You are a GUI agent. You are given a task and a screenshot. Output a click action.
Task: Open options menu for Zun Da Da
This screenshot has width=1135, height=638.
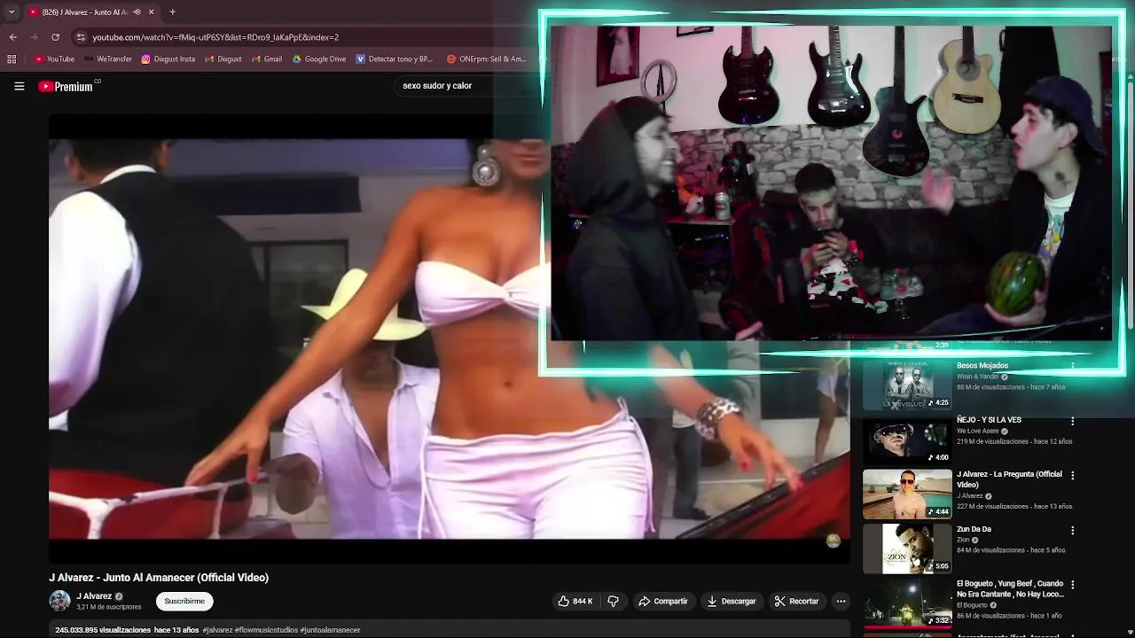point(1073,531)
